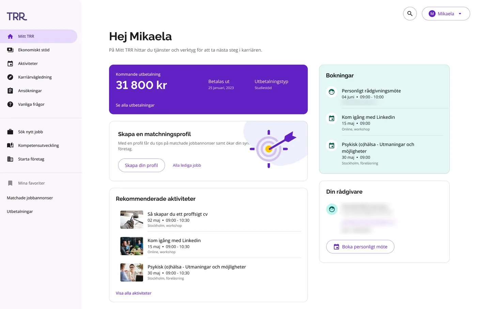Viewport: 477px width, 309px height.
Task: Click the money icon for Ekonomiskt stöd
Action: [x=10, y=50]
